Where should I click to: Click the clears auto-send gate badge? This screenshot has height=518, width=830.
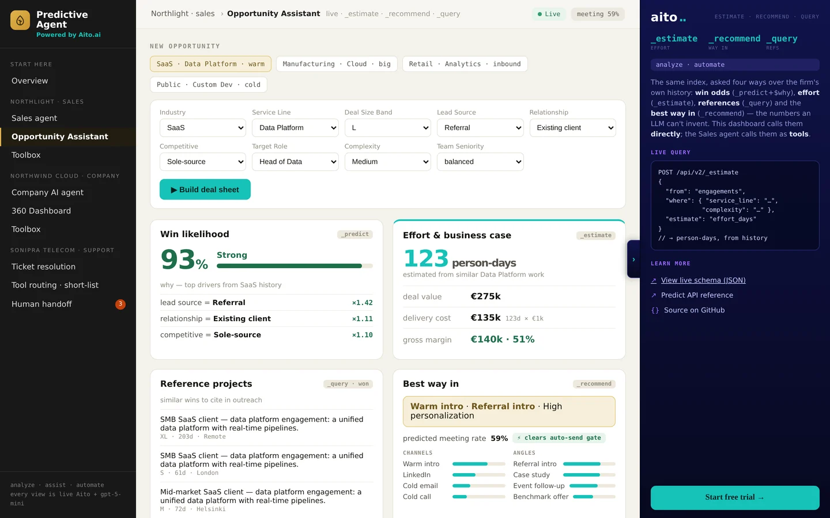559,438
